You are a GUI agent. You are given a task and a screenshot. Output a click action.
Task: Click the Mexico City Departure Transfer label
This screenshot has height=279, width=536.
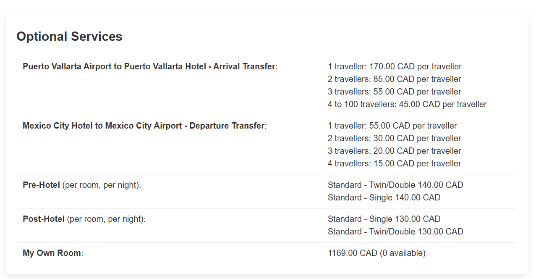point(144,126)
